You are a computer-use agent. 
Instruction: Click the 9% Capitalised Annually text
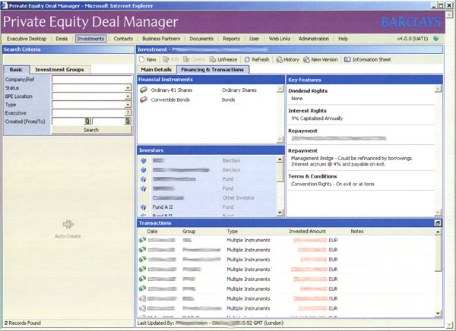tap(317, 118)
